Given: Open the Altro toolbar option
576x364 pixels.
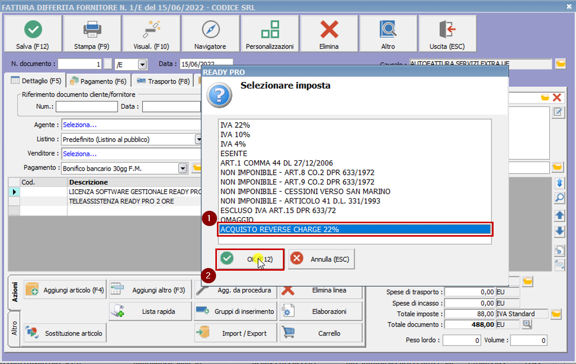Looking at the screenshot, I should tap(388, 34).
